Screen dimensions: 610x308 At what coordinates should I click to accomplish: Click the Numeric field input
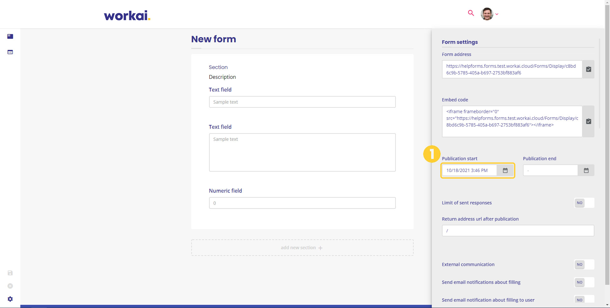(x=302, y=203)
